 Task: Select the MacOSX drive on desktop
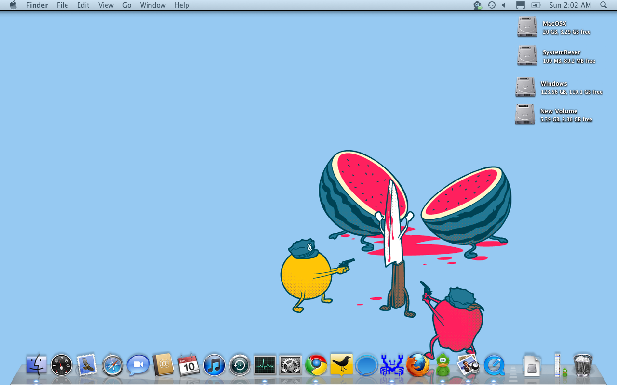(527, 26)
